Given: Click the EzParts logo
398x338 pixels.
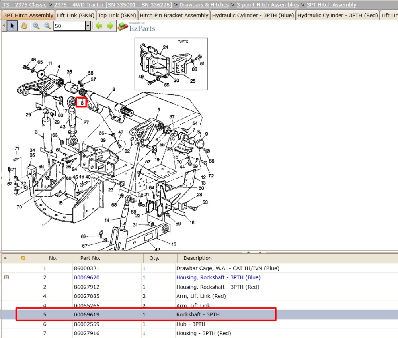Looking at the screenshot, I should tap(137, 26).
